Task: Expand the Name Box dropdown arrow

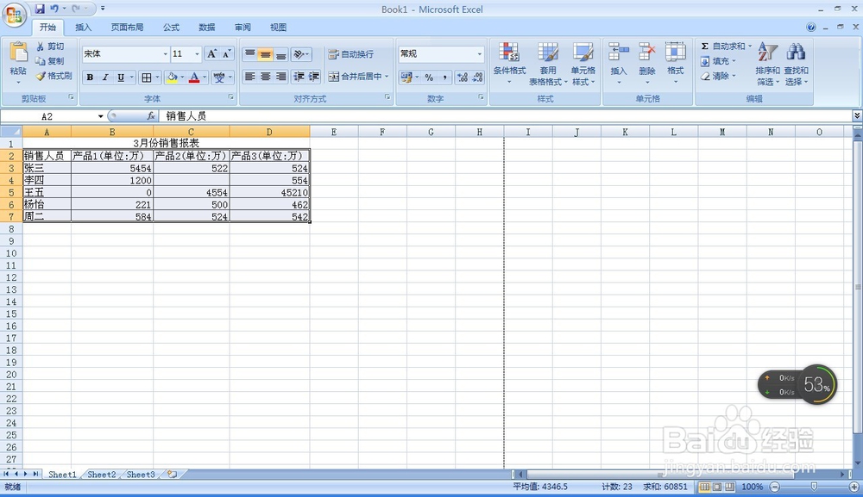Action: [x=101, y=116]
